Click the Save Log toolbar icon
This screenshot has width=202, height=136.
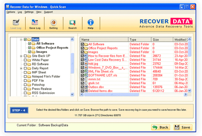[x=35, y=22]
